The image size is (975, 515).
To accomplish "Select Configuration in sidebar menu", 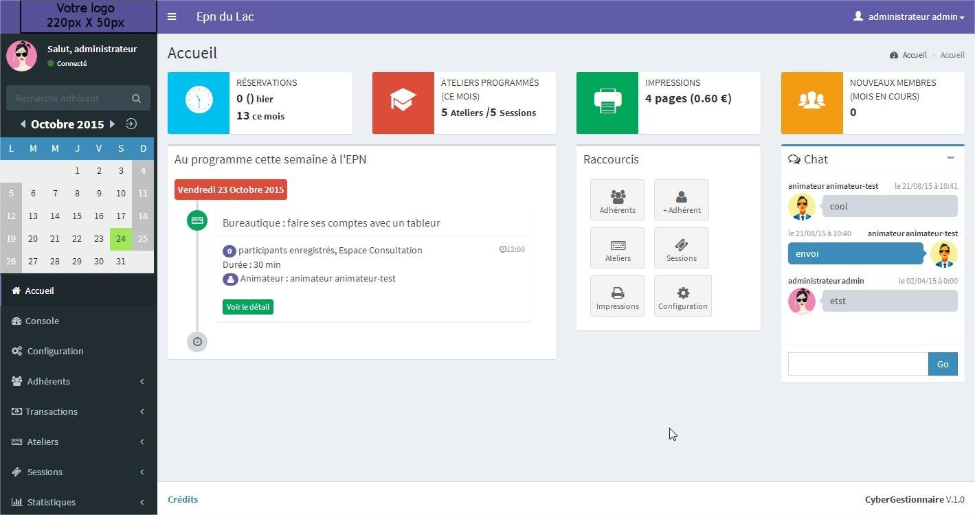I will point(55,351).
